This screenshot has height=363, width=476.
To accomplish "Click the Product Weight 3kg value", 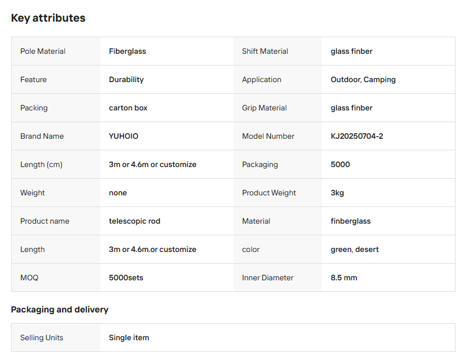I will 337,193.
